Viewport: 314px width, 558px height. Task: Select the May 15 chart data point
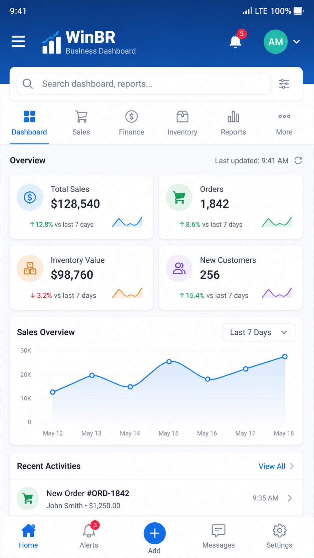point(169,361)
